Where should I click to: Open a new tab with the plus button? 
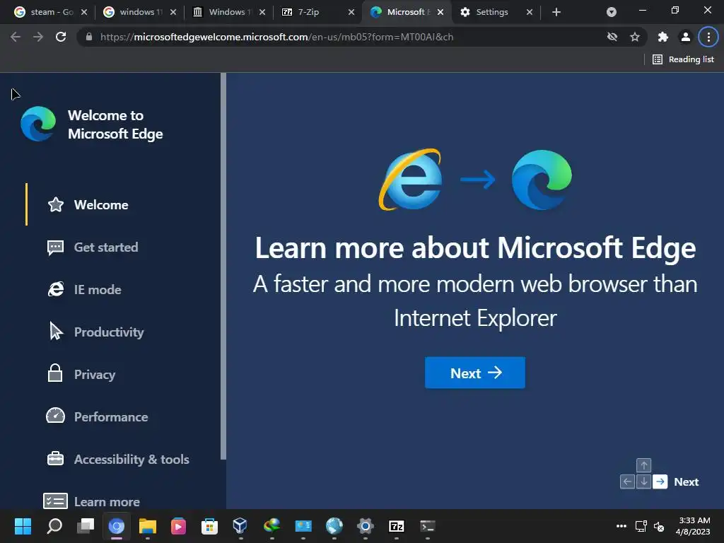pyautogui.click(x=556, y=12)
